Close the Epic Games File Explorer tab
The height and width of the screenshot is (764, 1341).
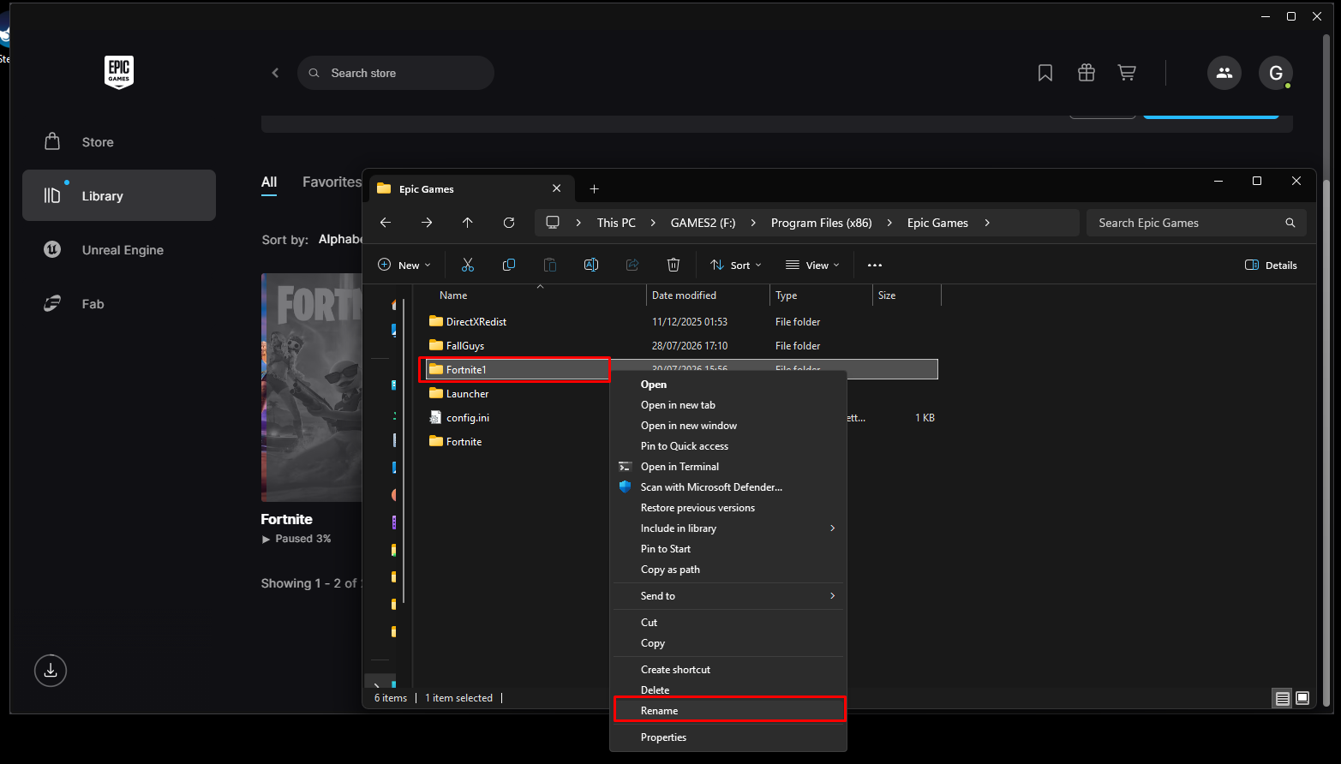pyautogui.click(x=557, y=188)
